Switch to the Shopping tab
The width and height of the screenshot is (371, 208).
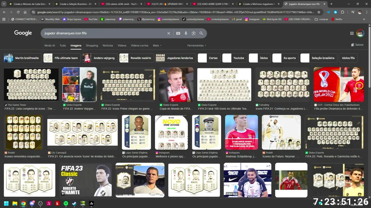click(92, 45)
